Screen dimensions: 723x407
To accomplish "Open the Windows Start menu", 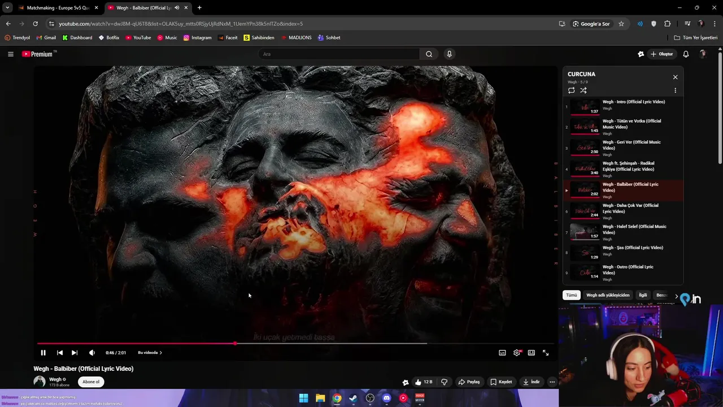I will coord(304,398).
